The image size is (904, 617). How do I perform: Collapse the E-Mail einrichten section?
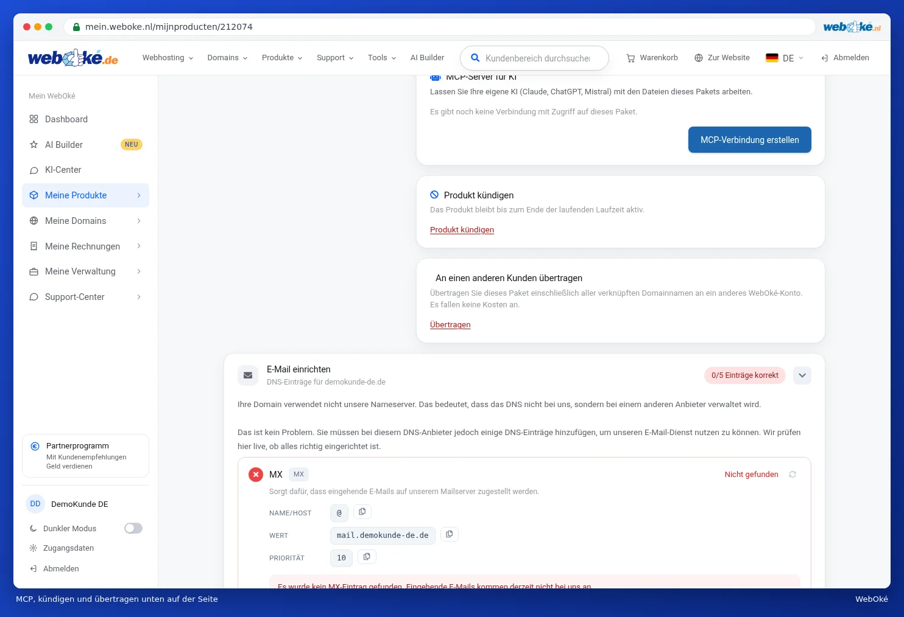tap(802, 375)
